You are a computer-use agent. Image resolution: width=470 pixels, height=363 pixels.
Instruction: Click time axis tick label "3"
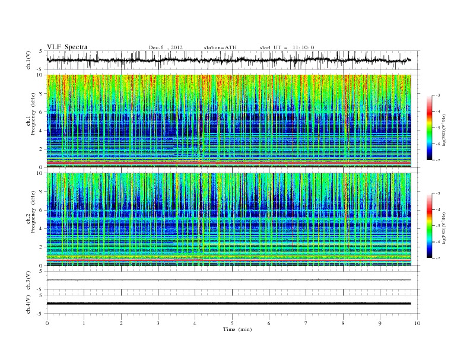[x=158, y=323]
